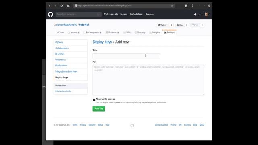Screen dimensions: 258x145
Task: Open the footer Status link
Action: [x=100, y=125]
